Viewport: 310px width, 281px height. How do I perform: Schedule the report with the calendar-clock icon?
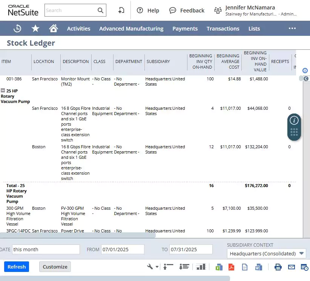pyautogui.click(x=304, y=267)
